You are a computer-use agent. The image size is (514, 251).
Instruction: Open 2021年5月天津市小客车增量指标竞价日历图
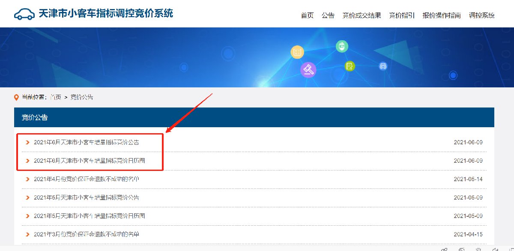pyautogui.click(x=89, y=216)
